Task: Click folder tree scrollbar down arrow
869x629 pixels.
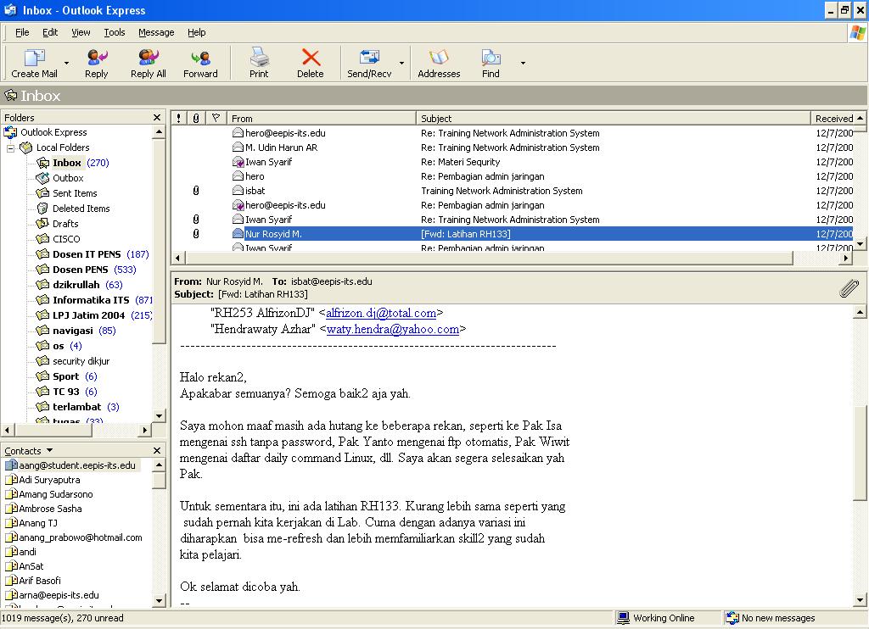Action: [159, 416]
